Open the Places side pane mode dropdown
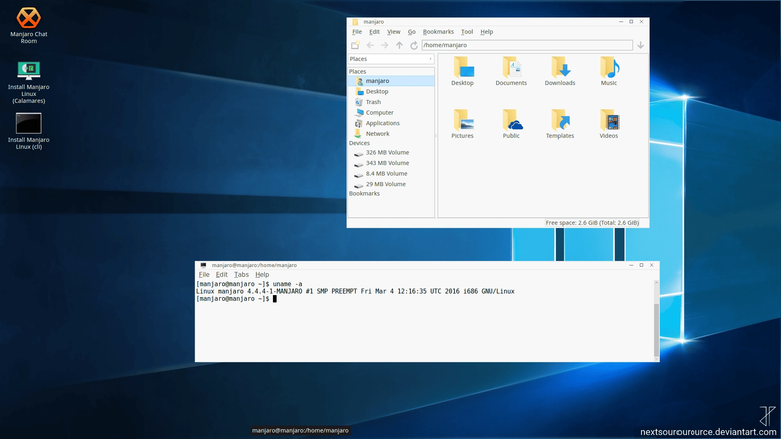Screen dimensions: 781x439 (391, 59)
